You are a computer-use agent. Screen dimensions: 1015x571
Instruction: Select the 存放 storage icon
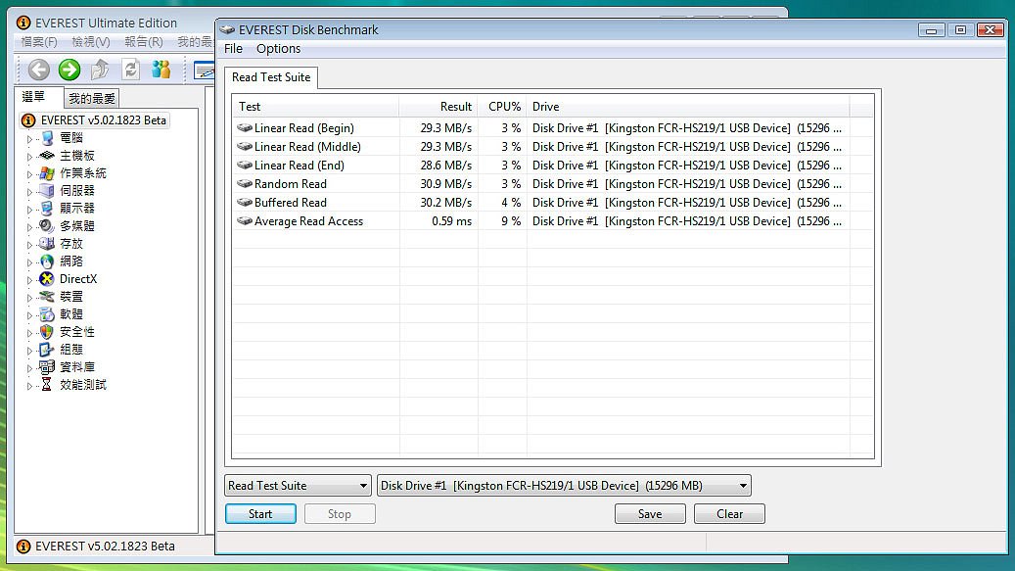tap(47, 244)
